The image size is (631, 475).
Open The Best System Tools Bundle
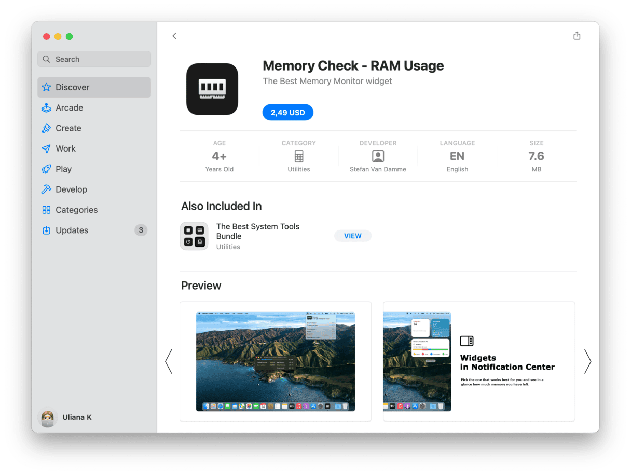point(258,231)
